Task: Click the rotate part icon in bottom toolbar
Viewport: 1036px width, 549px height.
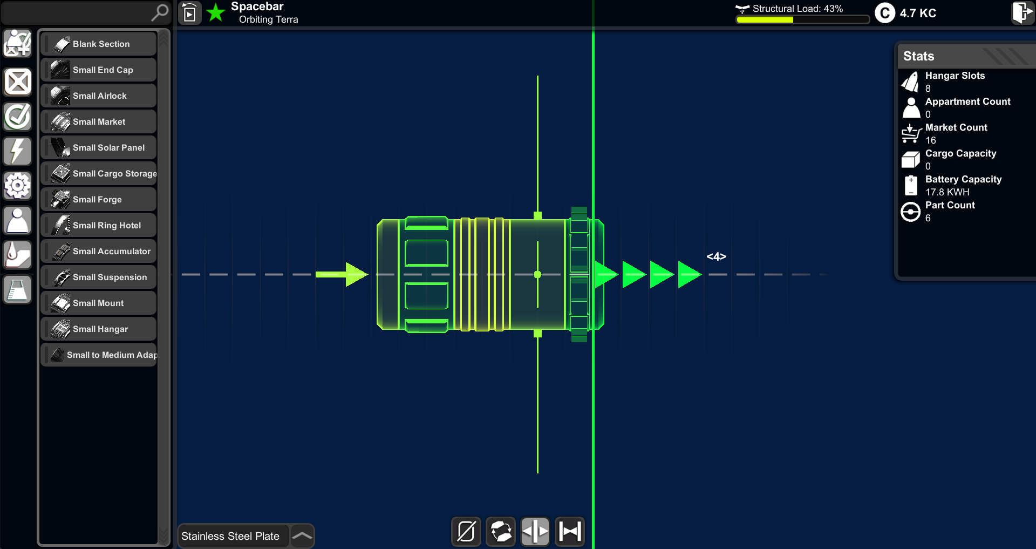Action: (x=501, y=532)
